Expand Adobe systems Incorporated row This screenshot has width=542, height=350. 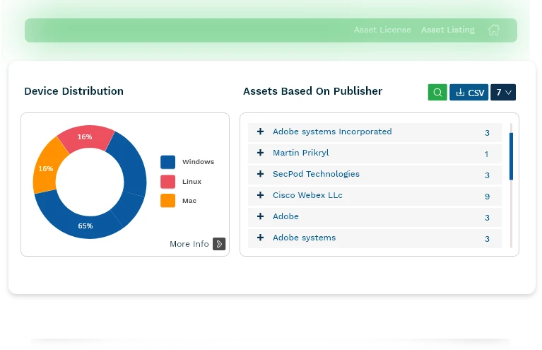(x=260, y=132)
